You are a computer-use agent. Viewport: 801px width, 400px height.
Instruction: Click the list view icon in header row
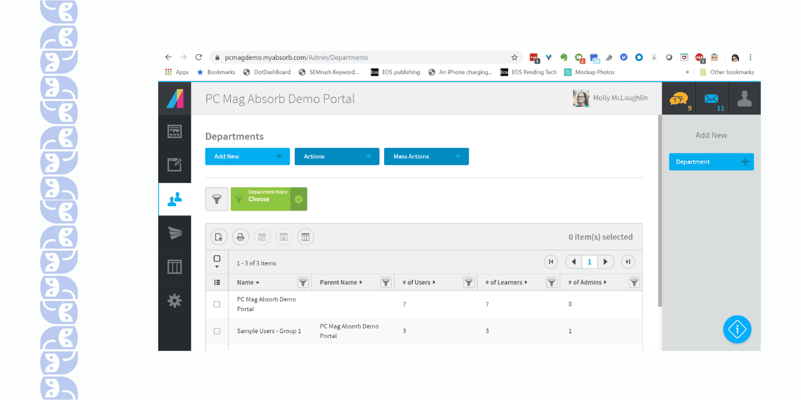click(217, 282)
